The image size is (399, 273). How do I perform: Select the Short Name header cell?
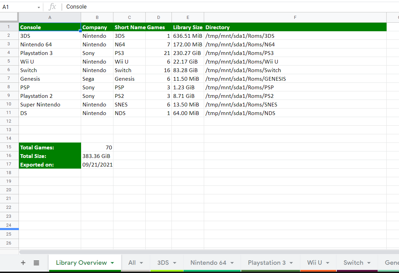(x=130, y=27)
